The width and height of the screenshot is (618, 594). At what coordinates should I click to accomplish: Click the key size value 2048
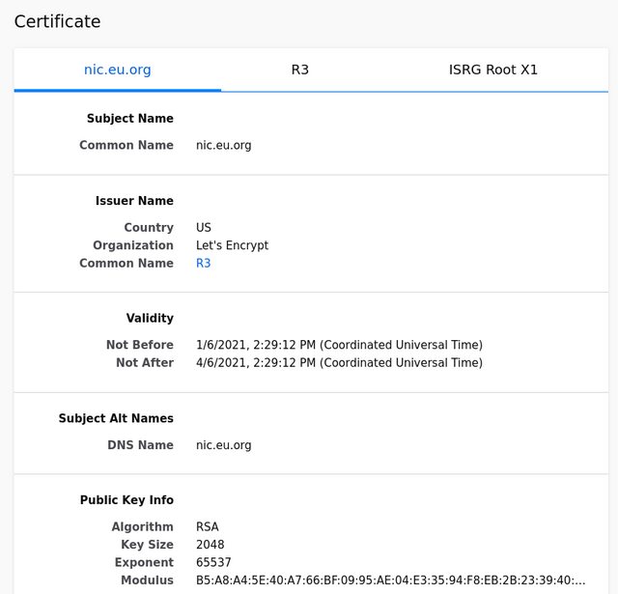coord(211,545)
